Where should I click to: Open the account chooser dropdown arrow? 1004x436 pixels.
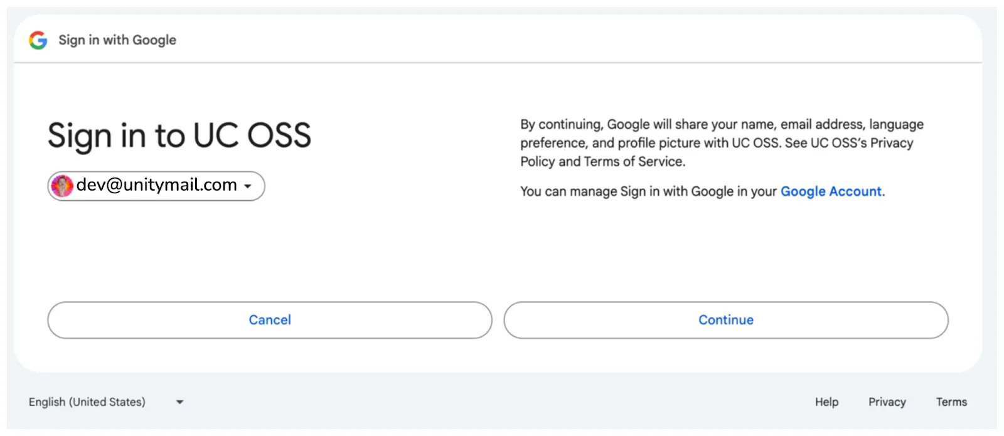point(248,186)
